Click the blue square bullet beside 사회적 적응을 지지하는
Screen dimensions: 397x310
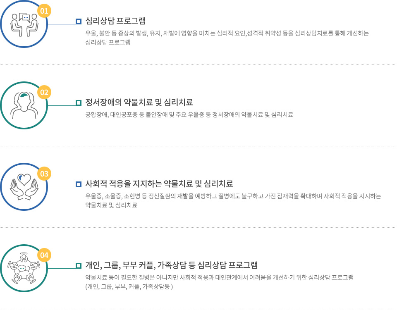point(79,184)
